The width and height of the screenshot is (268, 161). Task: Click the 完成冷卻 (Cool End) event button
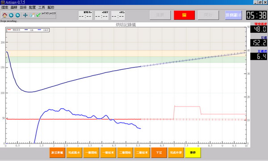176,153
